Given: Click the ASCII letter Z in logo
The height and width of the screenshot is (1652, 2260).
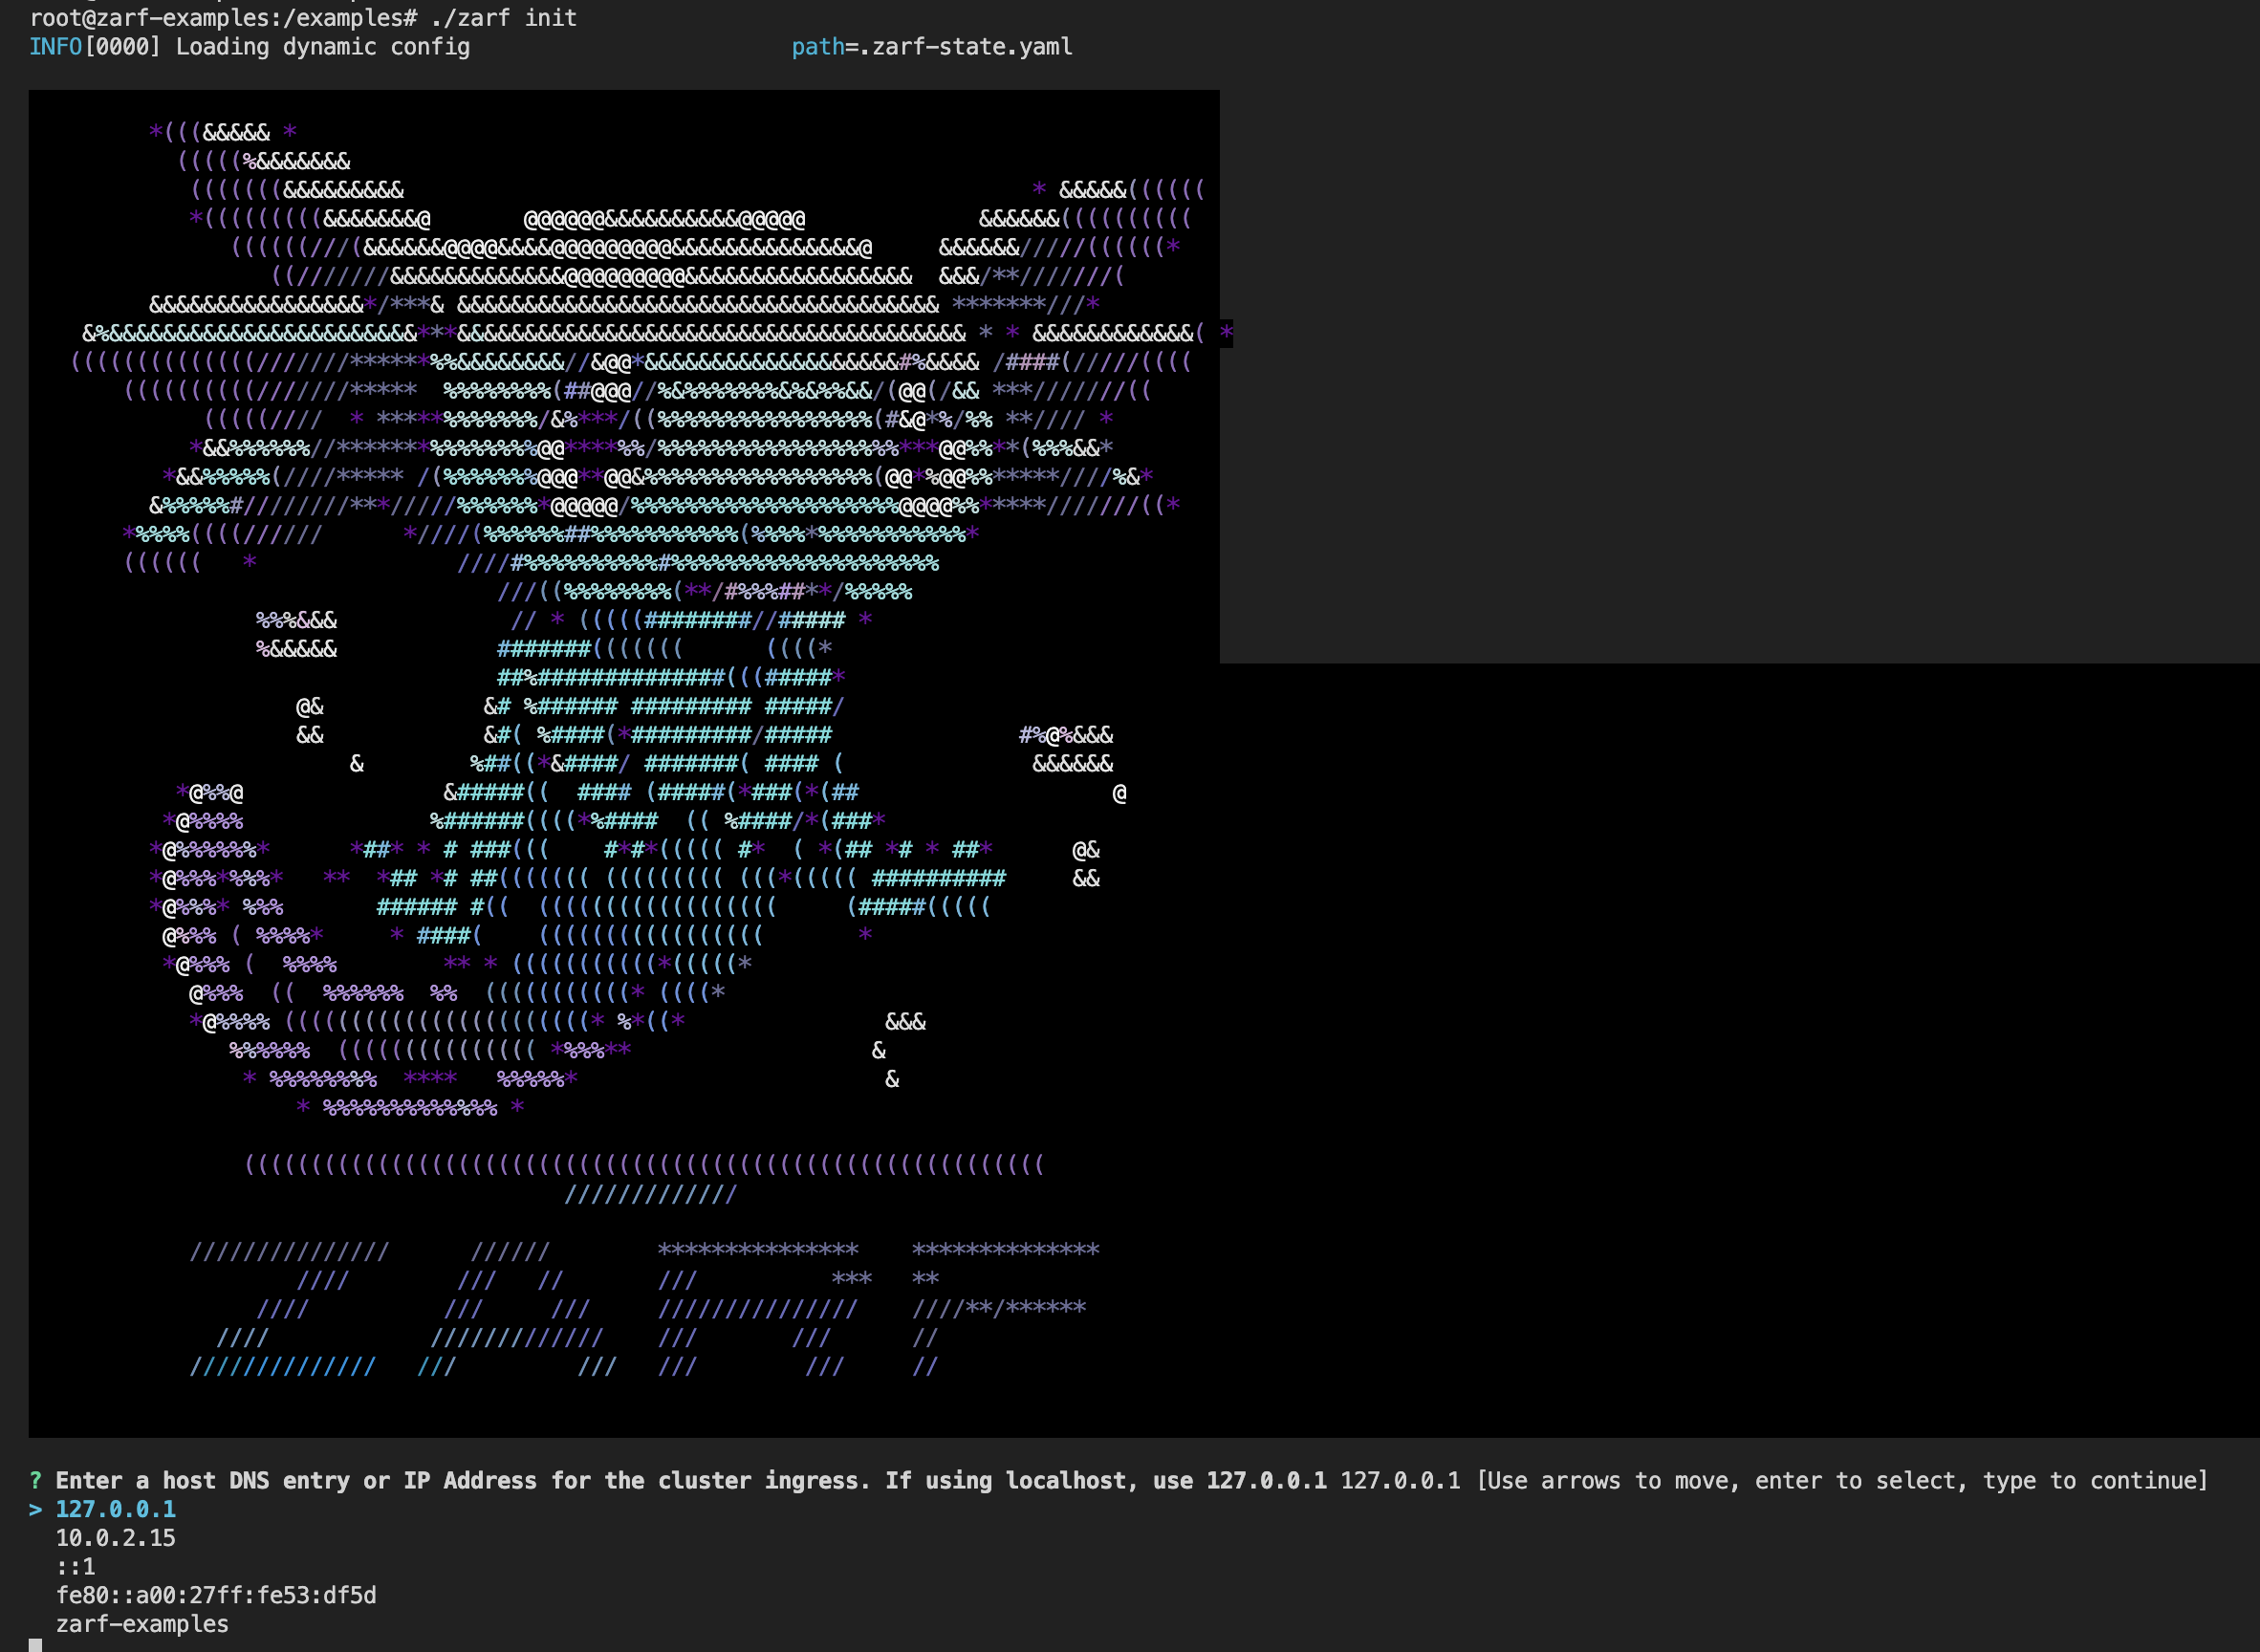Looking at the screenshot, I should pos(285,1308).
